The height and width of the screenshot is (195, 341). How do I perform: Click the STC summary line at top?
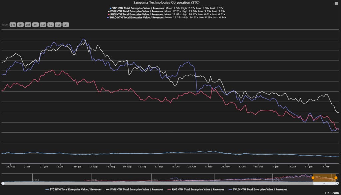coord(167,8)
